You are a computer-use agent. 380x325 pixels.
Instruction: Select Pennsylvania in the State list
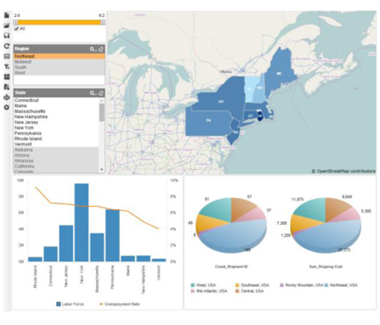tap(56, 133)
